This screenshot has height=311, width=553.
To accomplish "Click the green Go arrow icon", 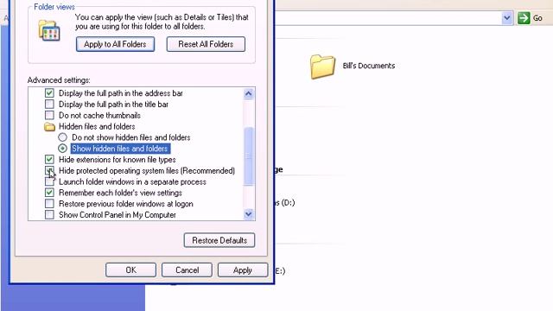I will tap(524, 17).
